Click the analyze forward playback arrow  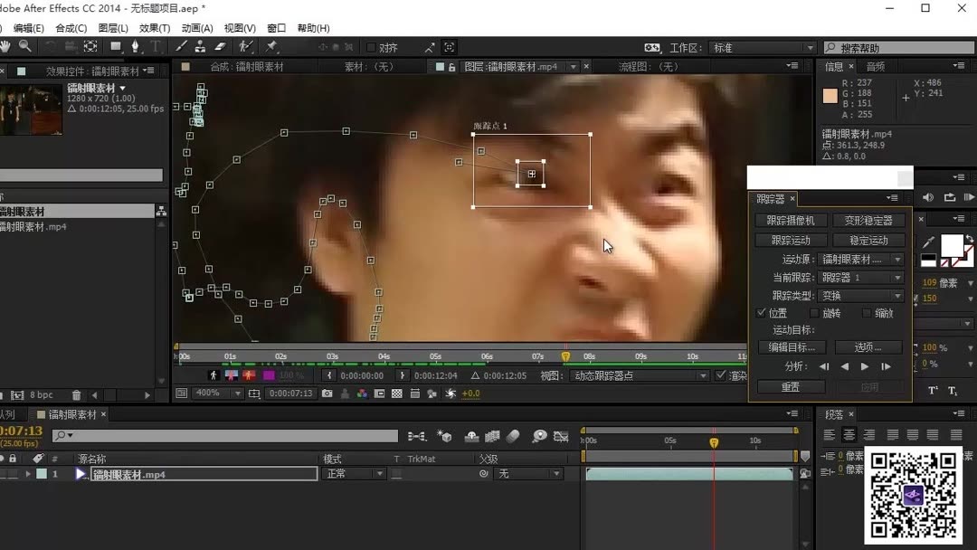pos(863,366)
